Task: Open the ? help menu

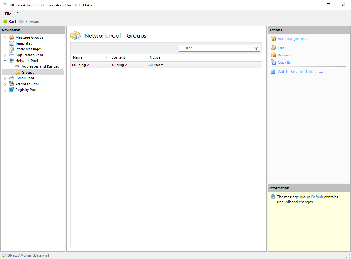Action: [18, 14]
